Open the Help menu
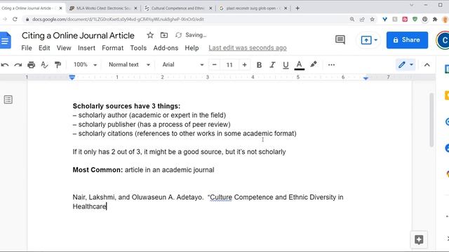The height and width of the screenshot is (252, 449). pos(192,48)
